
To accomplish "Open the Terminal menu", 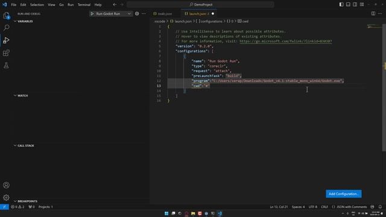I will tap(84, 5).
